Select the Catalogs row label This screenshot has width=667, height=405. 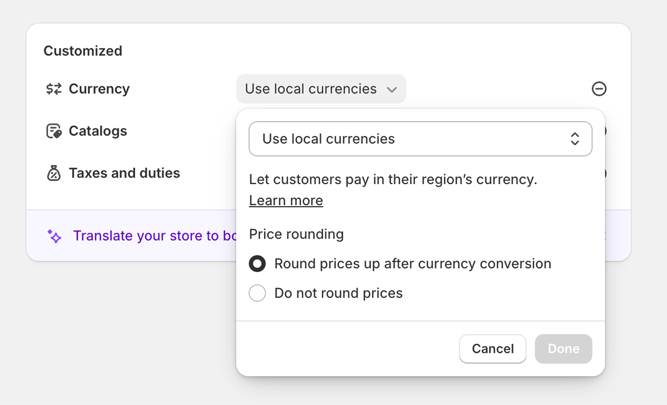click(98, 131)
